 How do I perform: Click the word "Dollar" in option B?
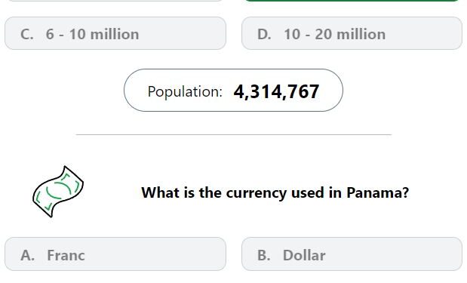pos(304,255)
